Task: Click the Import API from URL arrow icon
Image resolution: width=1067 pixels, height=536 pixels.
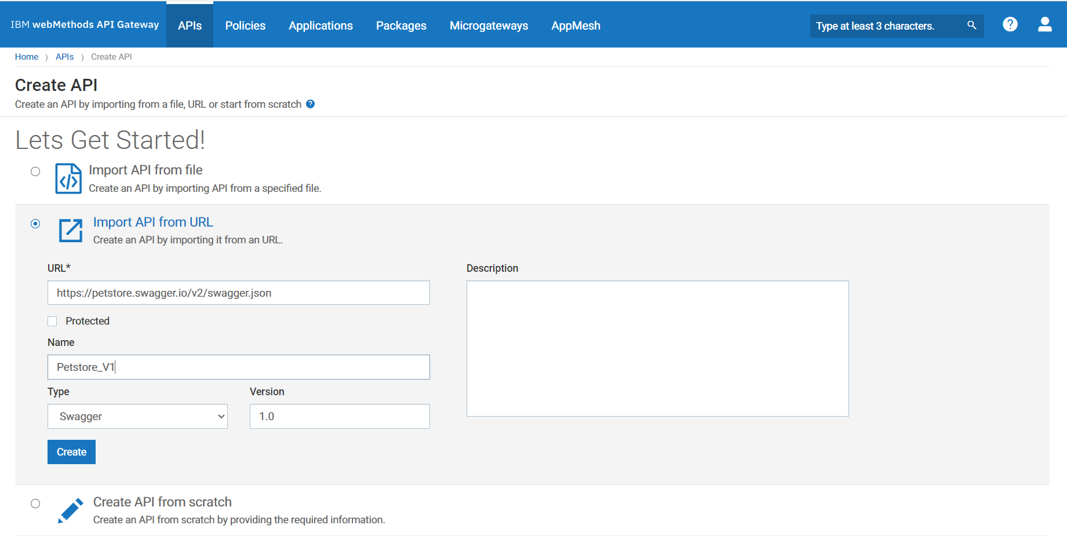Action: (71, 230)
